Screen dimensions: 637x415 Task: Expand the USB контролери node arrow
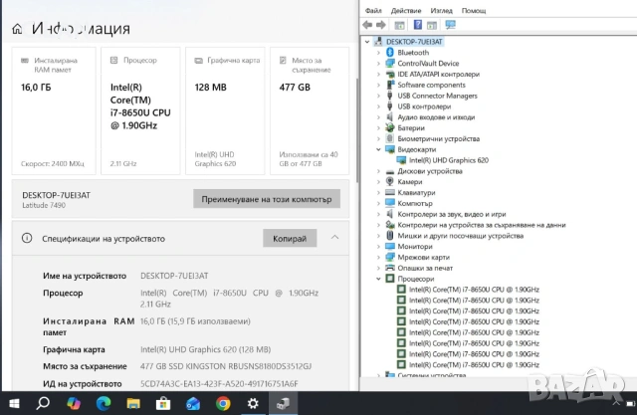(x=378, y=106)
